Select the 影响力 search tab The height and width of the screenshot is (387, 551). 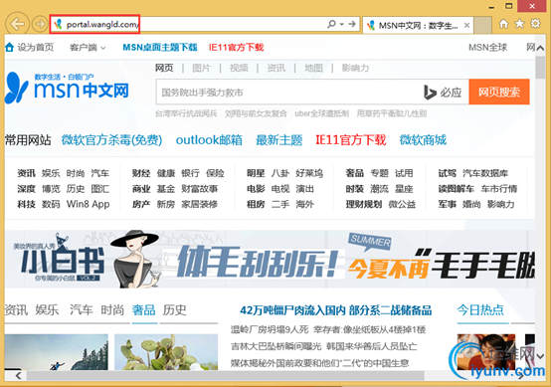pos(355,68)
